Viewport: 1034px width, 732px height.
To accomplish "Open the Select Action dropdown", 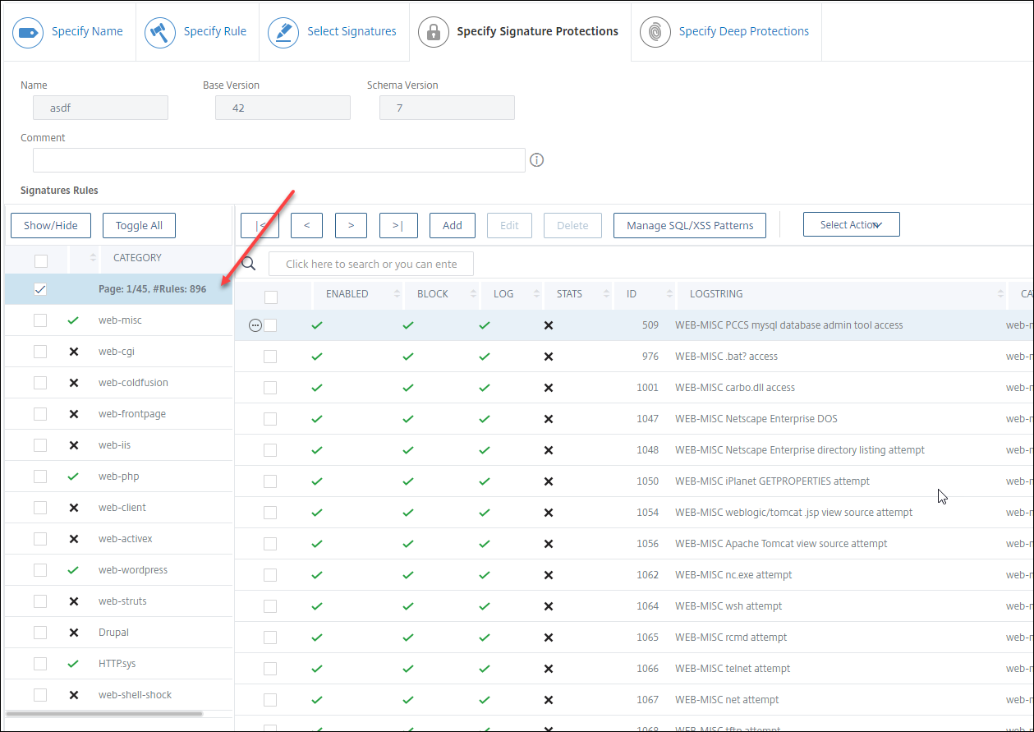I will pos(851,224).
